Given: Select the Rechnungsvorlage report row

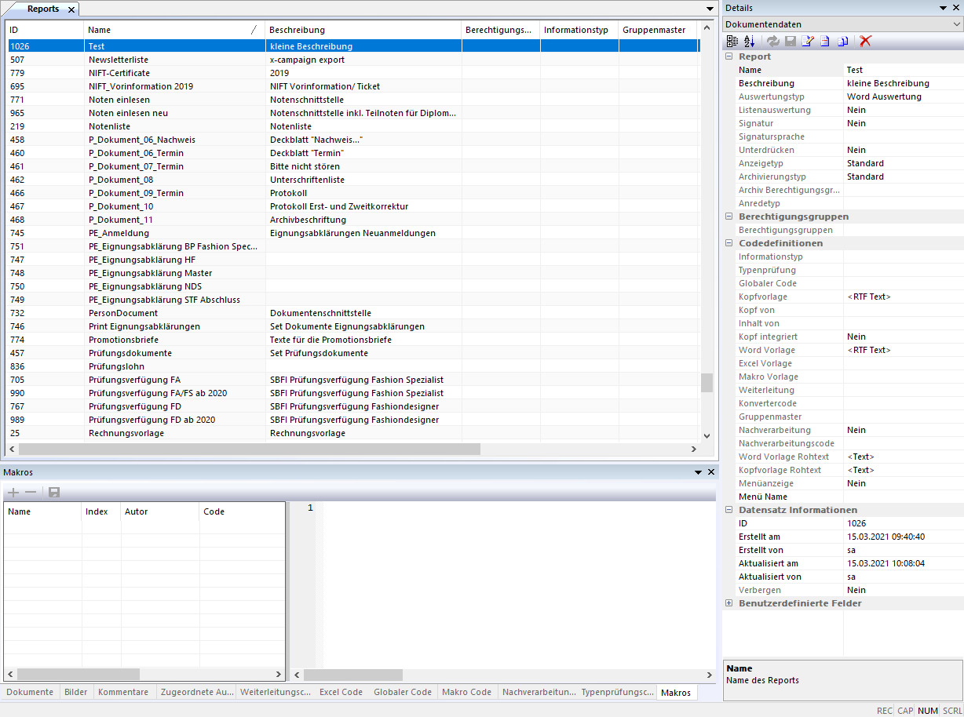Looking at the screenshot, I should click(126, 433).
